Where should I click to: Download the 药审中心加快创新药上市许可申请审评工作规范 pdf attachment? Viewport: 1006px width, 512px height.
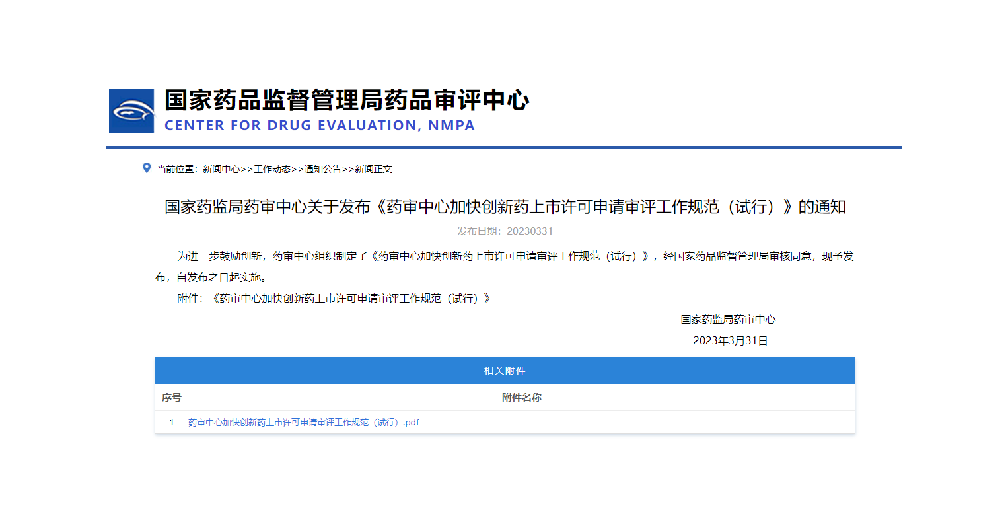pyautogui.click(x=304, y=423)
